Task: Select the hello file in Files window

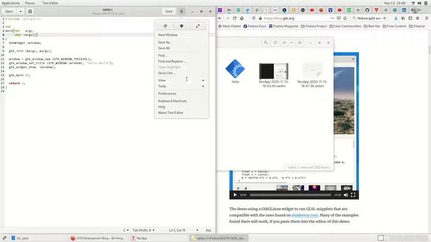Action: 235,71
